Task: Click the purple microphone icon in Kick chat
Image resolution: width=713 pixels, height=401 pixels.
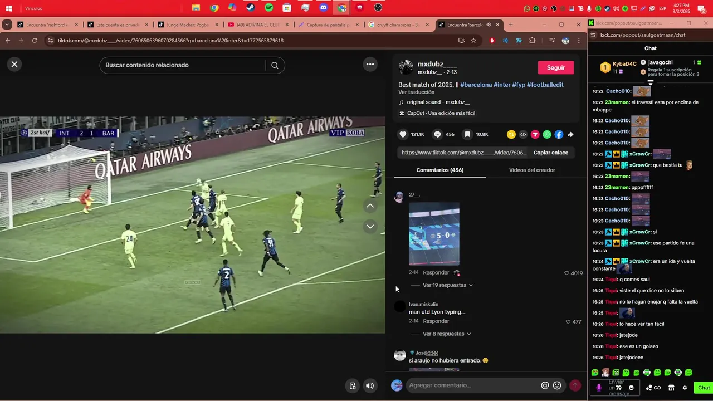Action: pyautogui.click(x=599, y=388)
